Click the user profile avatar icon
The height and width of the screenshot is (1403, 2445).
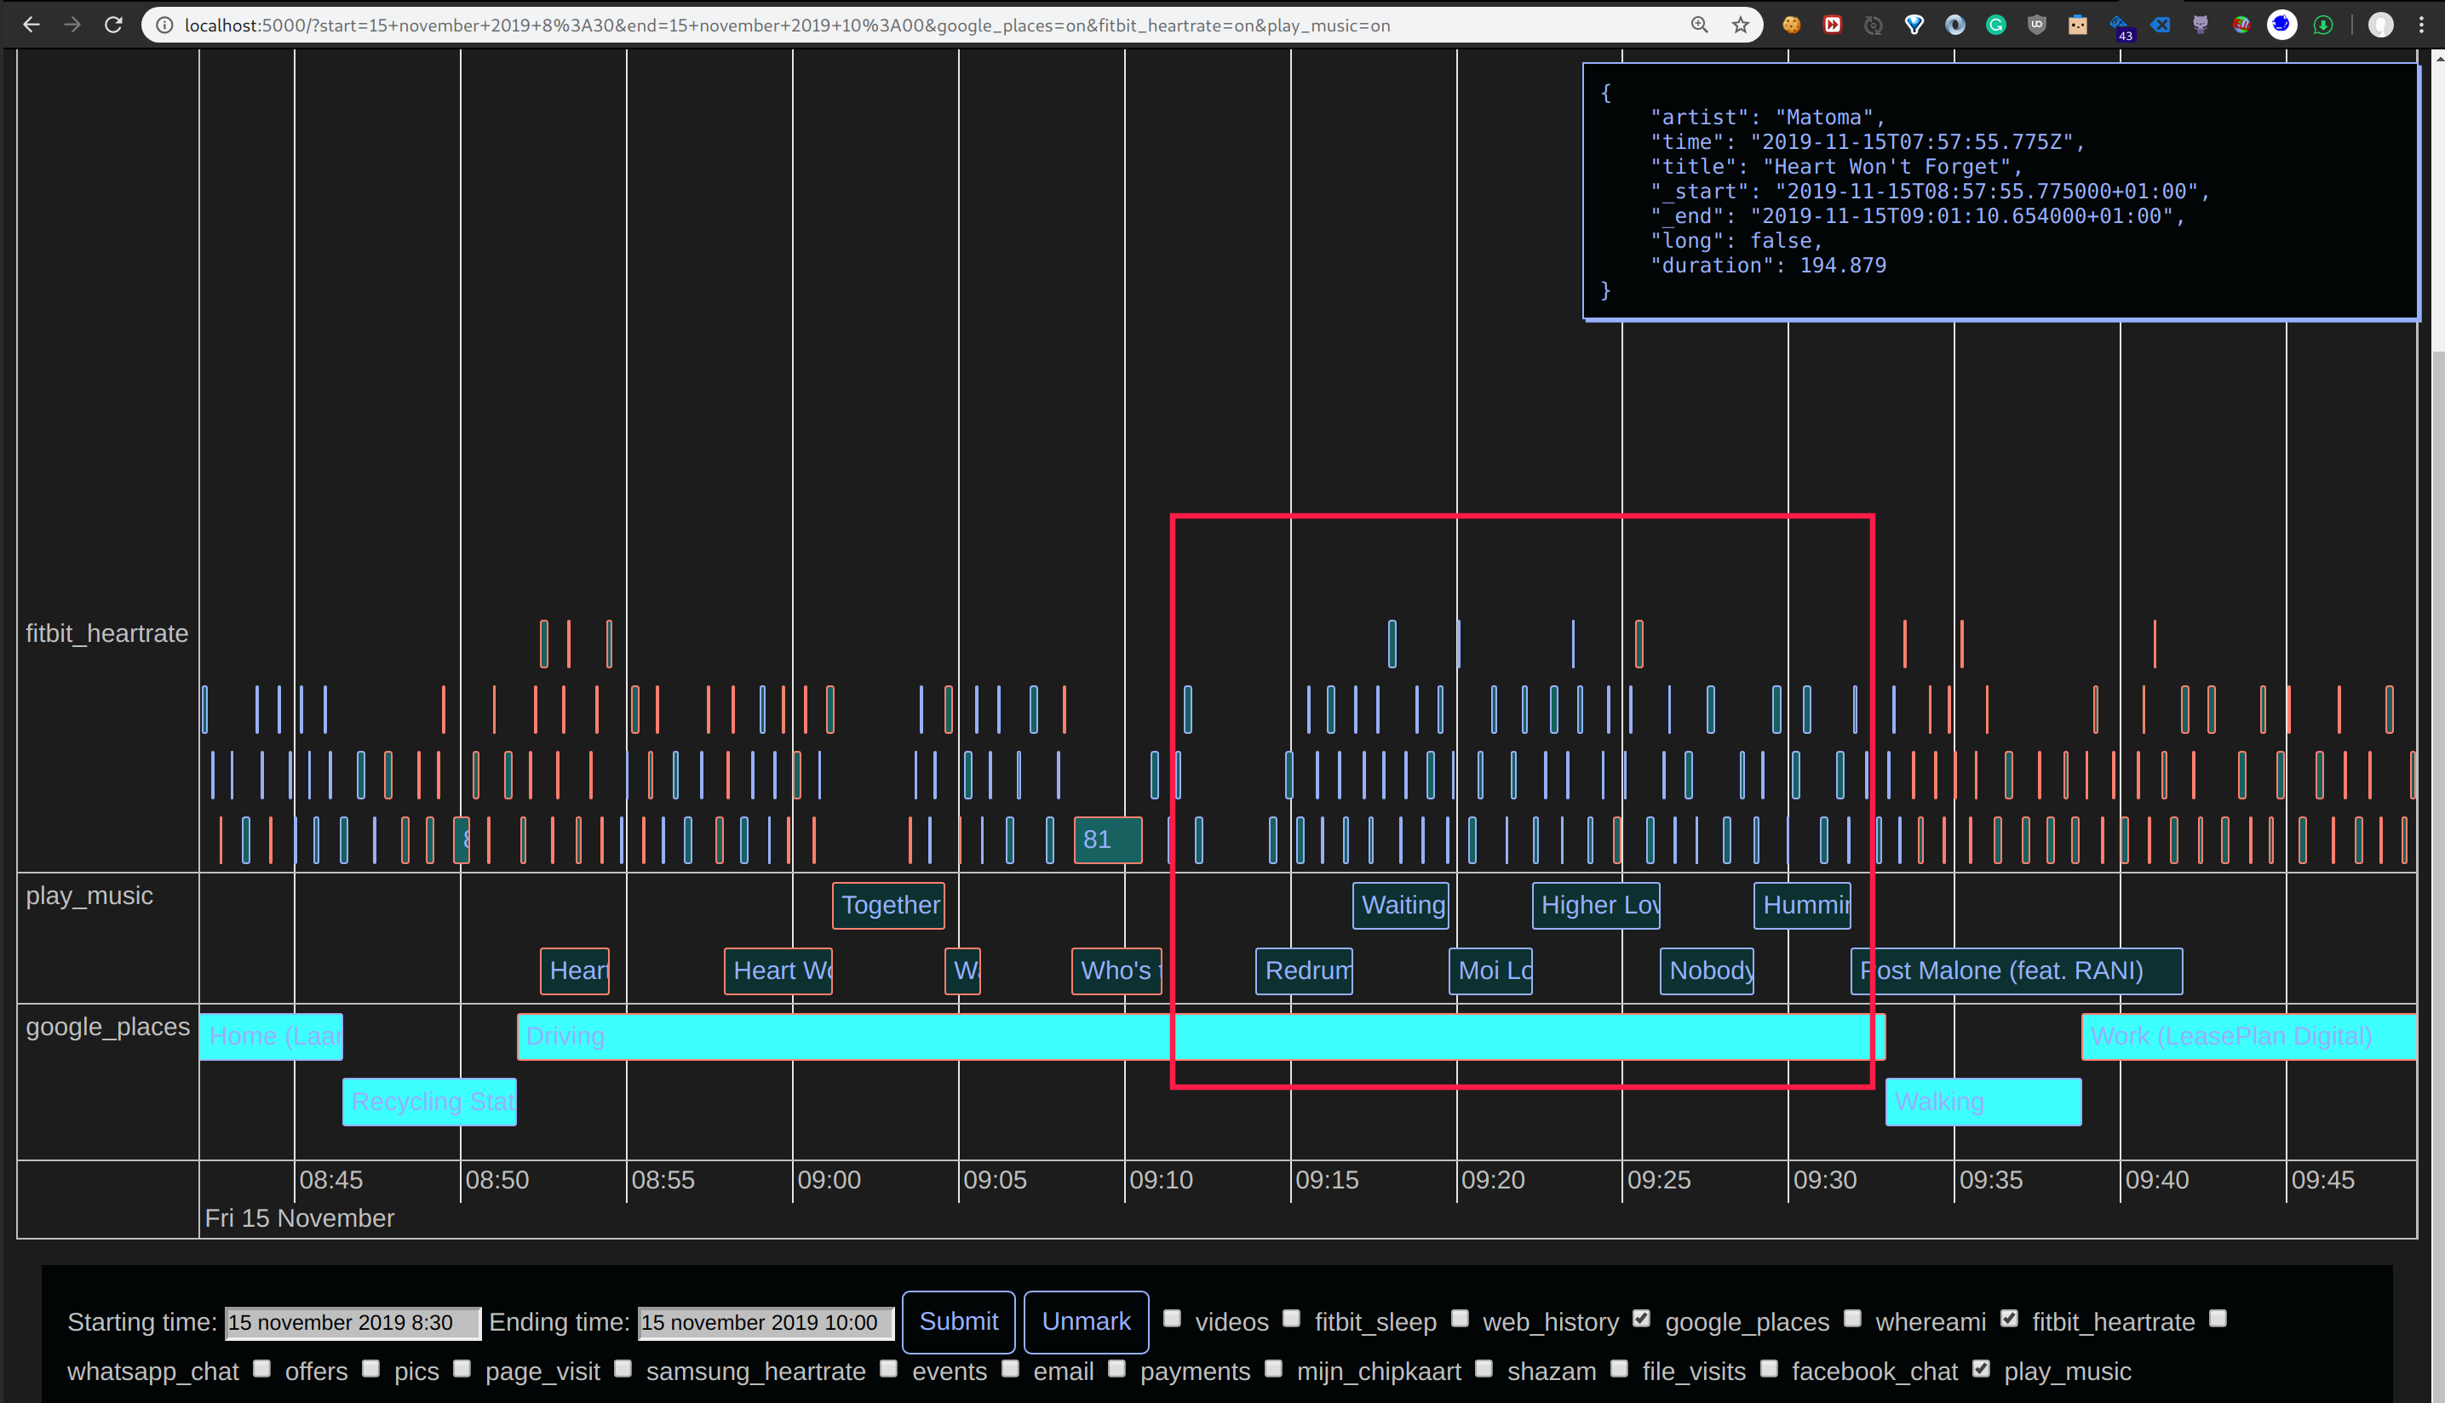click(x=2379, y=25)
